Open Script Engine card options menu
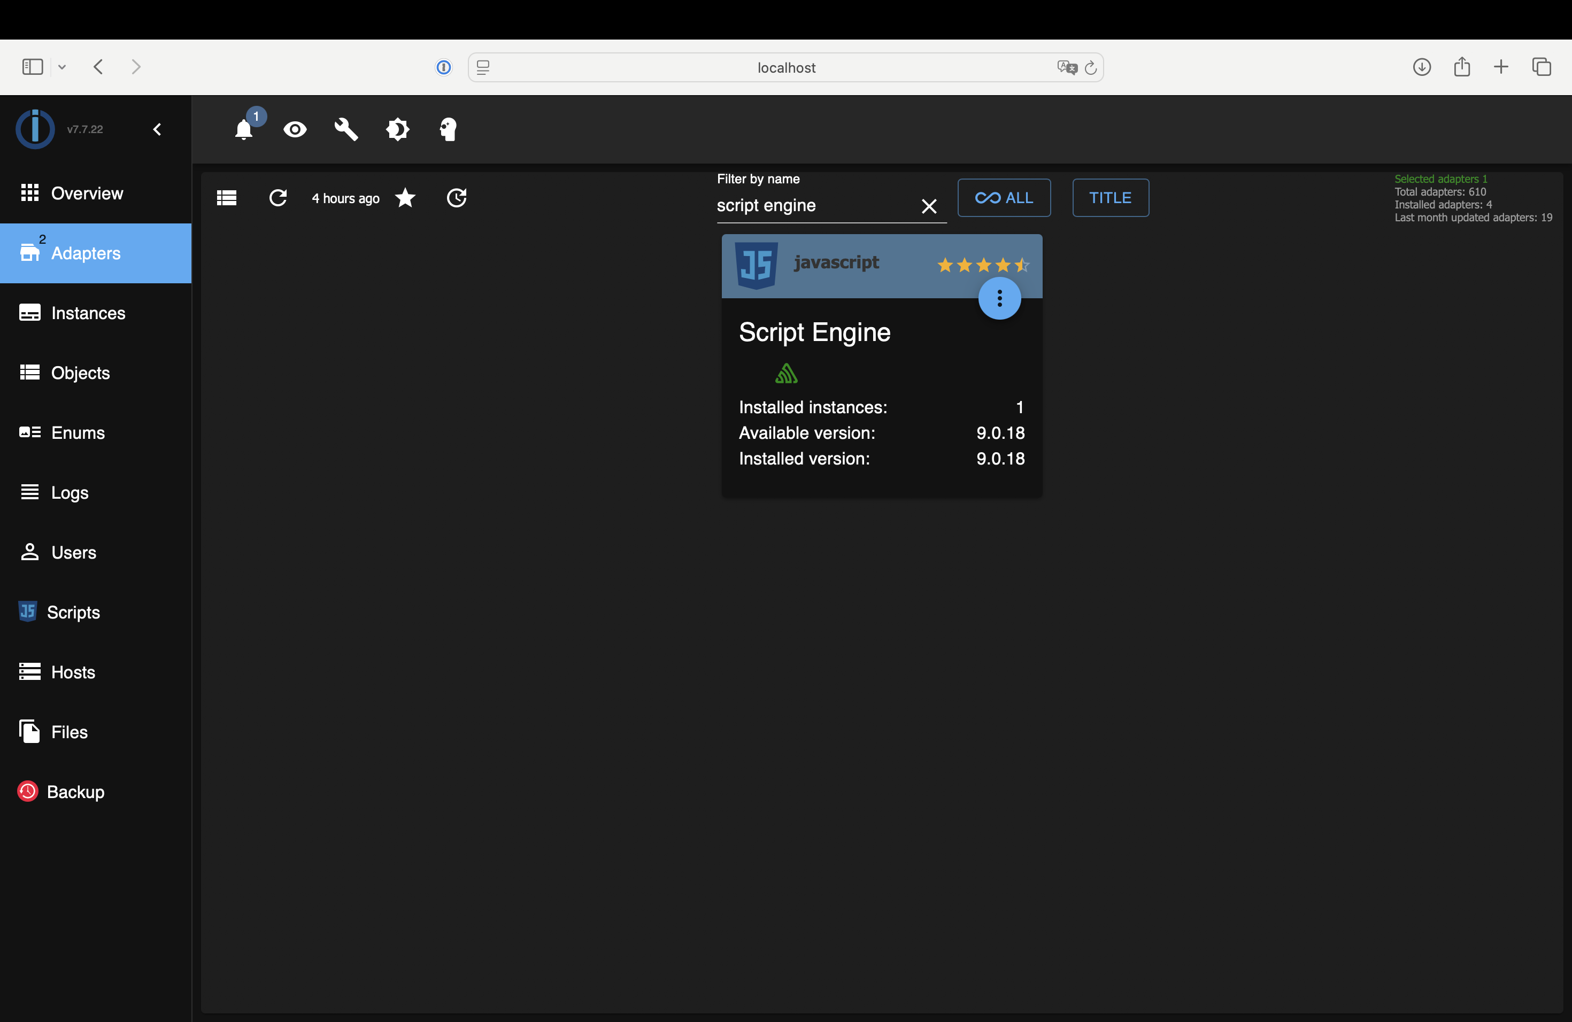The image size is (1572, 1022). pos(999,298)
